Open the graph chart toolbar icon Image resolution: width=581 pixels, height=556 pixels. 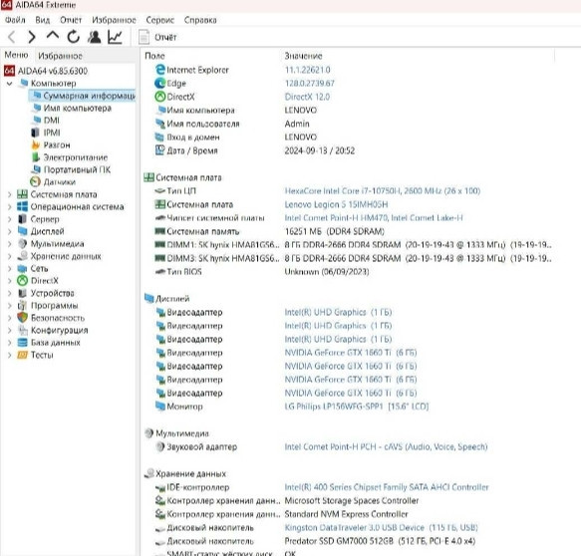pyautogui.click(x=115, y=37)
